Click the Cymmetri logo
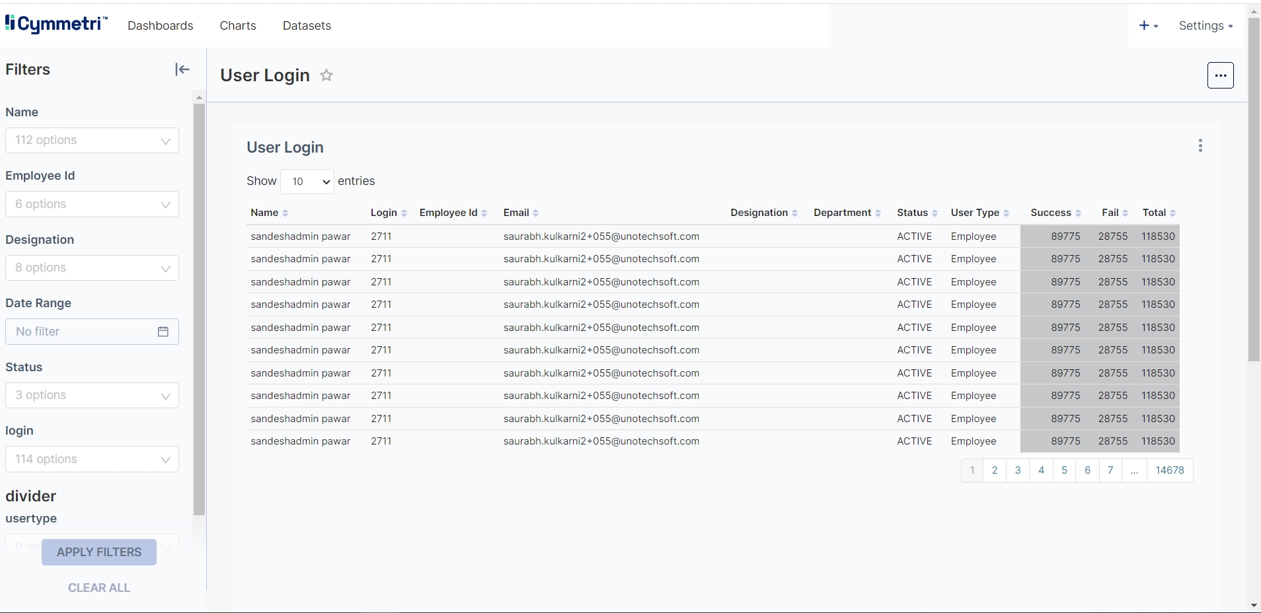The width and height of the screenshot is (1261, 613). click(56, 24)
